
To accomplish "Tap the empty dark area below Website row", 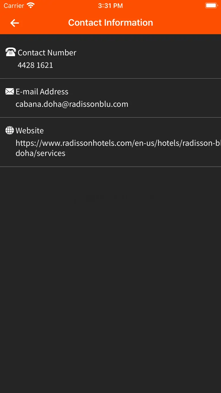I will (110, 269).
